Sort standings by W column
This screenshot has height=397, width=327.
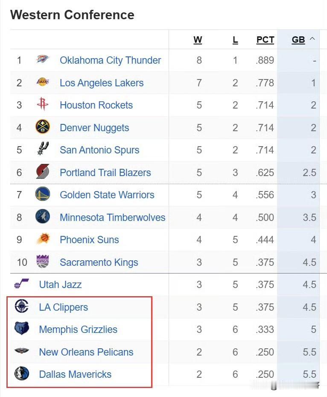coord(198,40)
